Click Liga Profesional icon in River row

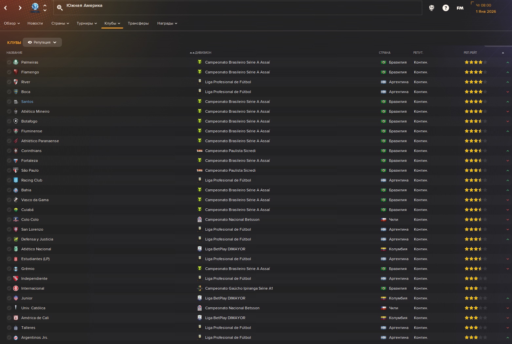(x=200, y=82)
